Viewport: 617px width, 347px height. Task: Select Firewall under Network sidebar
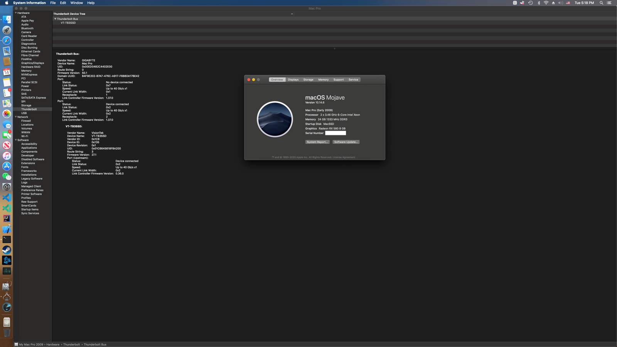26,121
